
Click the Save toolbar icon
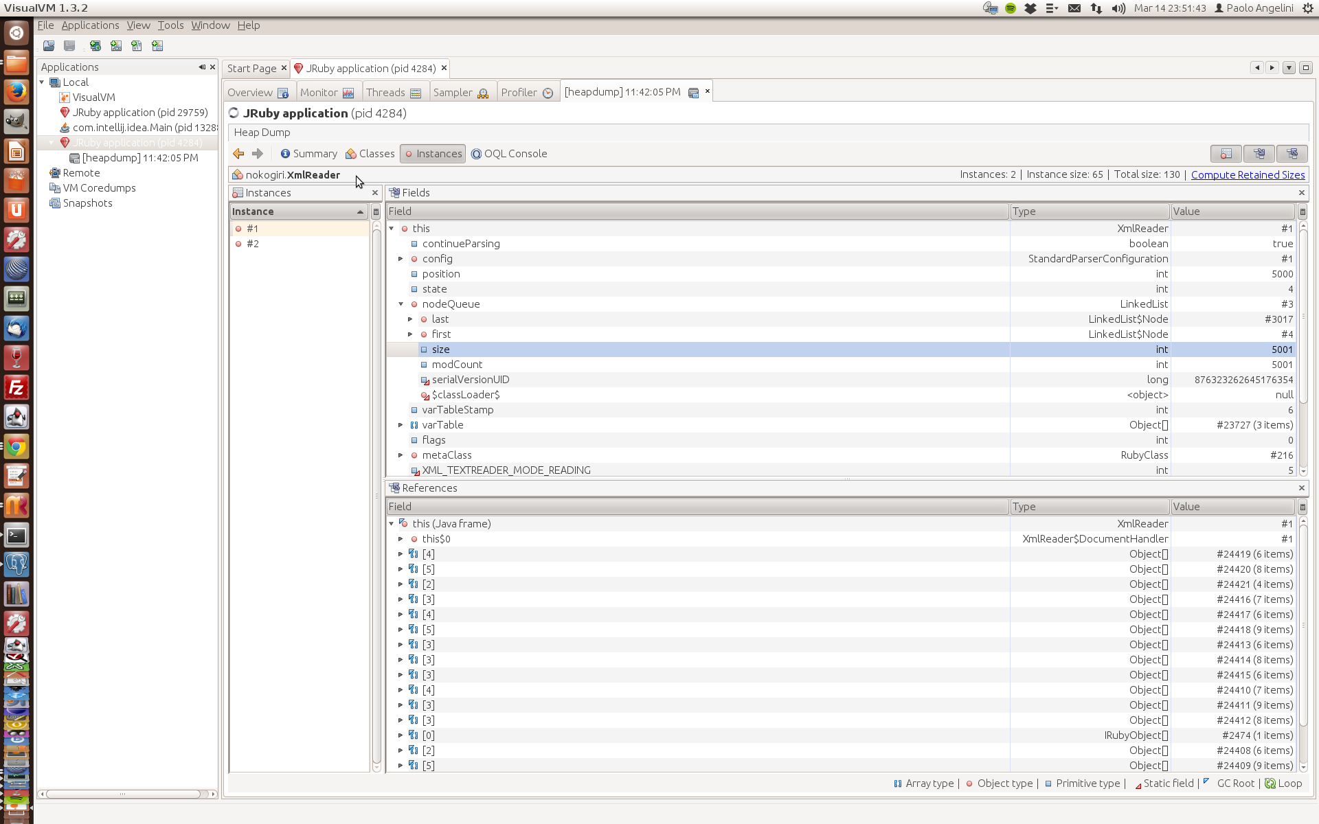(x=69, y=46)
